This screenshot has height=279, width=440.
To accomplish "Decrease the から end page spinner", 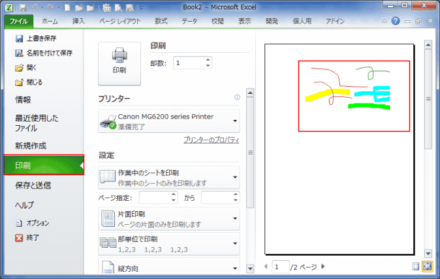I will pos(236,201).
